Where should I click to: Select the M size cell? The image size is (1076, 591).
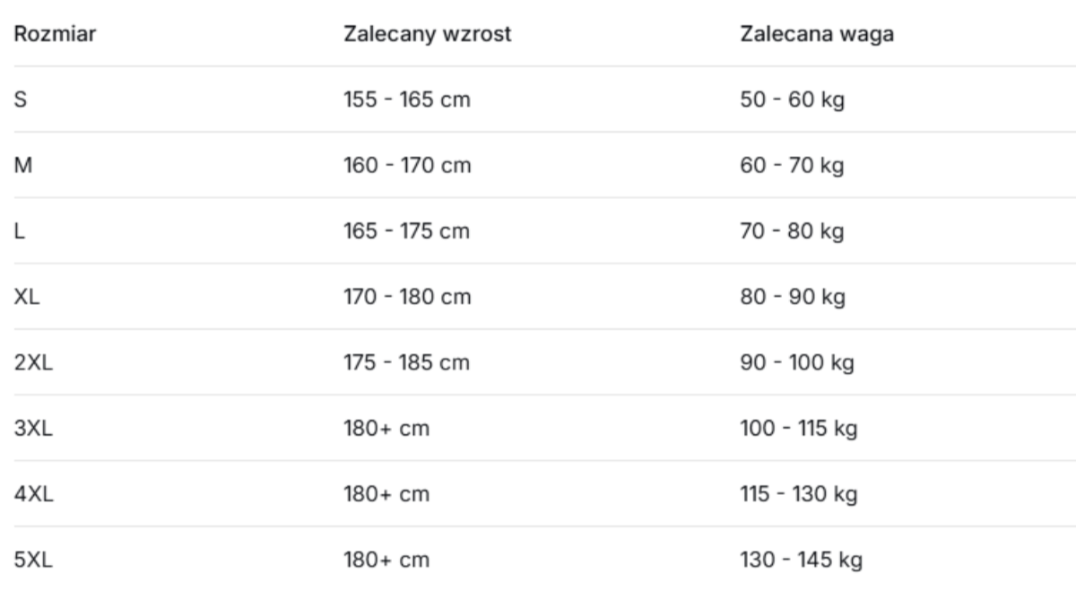tap(22, 166)
